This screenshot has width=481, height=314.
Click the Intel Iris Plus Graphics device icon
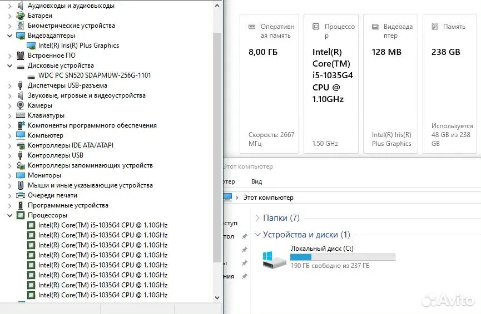[31, 45]
